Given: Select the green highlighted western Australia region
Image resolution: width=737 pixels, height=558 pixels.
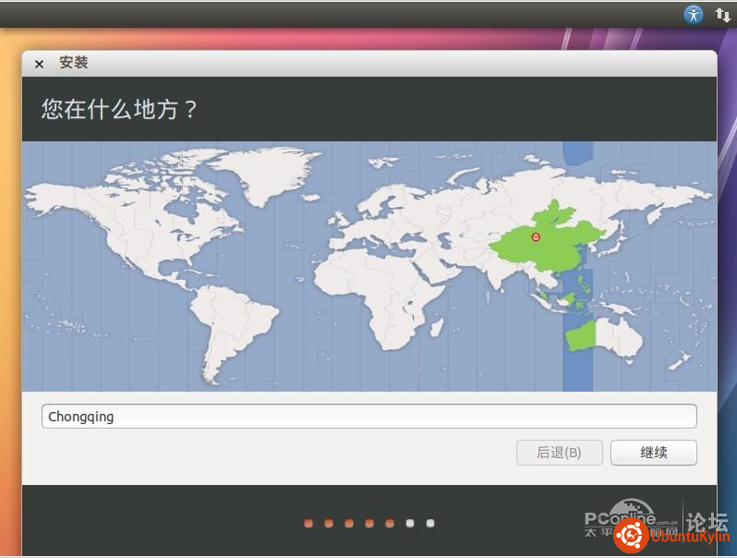Looking at the screenshot, I should click(579, 334).
